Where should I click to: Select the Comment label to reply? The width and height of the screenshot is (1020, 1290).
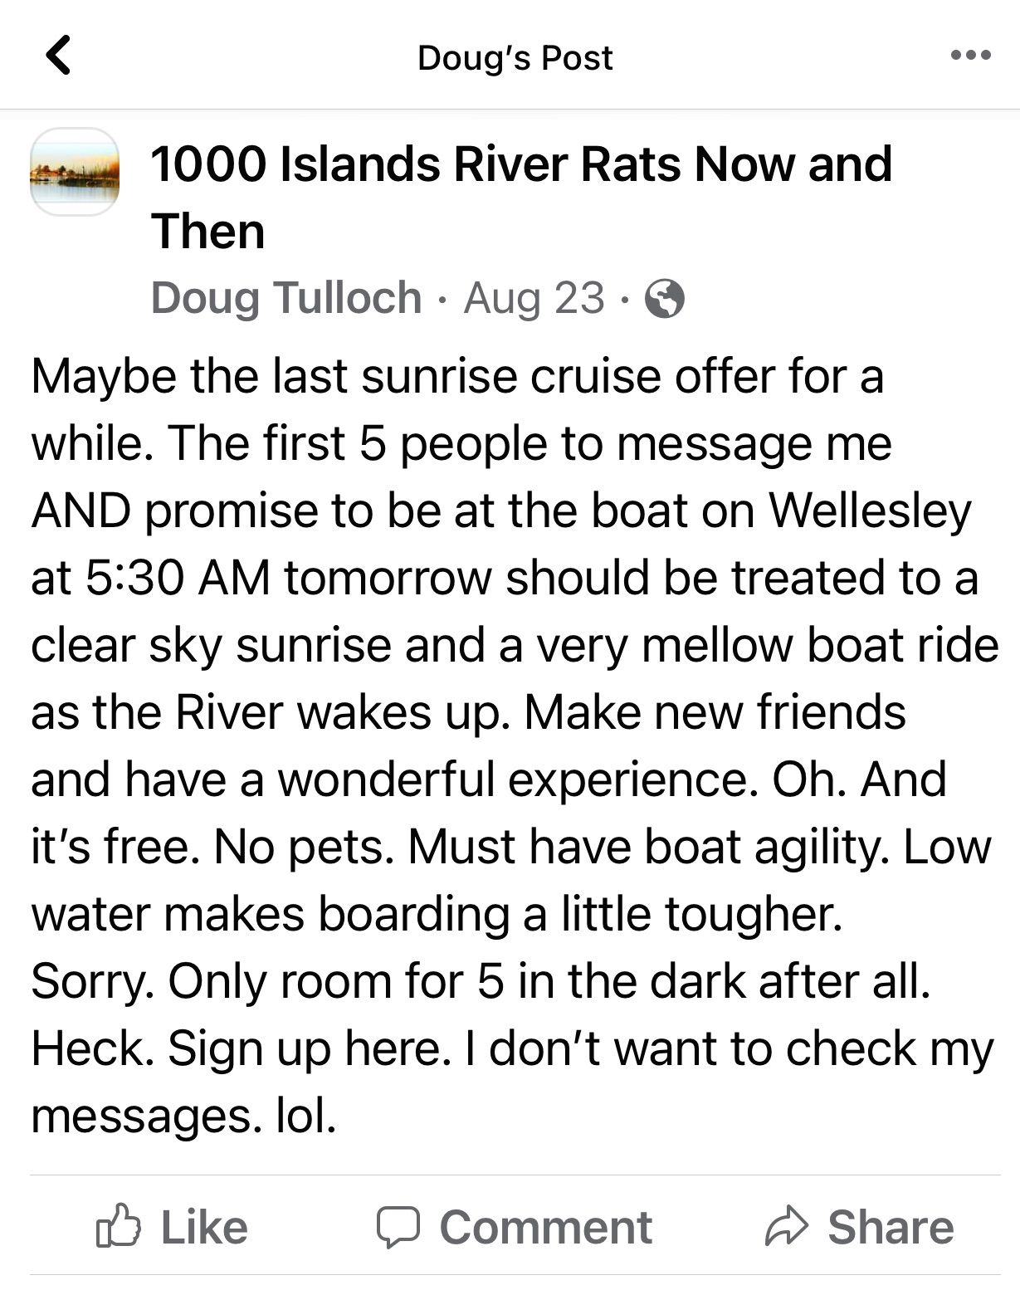pos(546,1227)
